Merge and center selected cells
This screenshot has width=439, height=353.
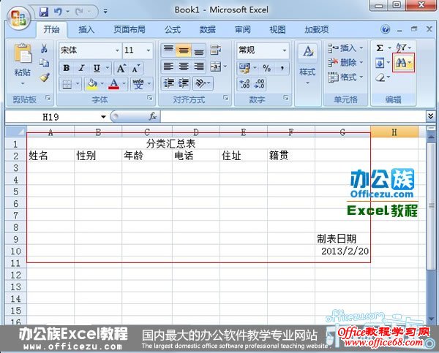tap(216, 67)
